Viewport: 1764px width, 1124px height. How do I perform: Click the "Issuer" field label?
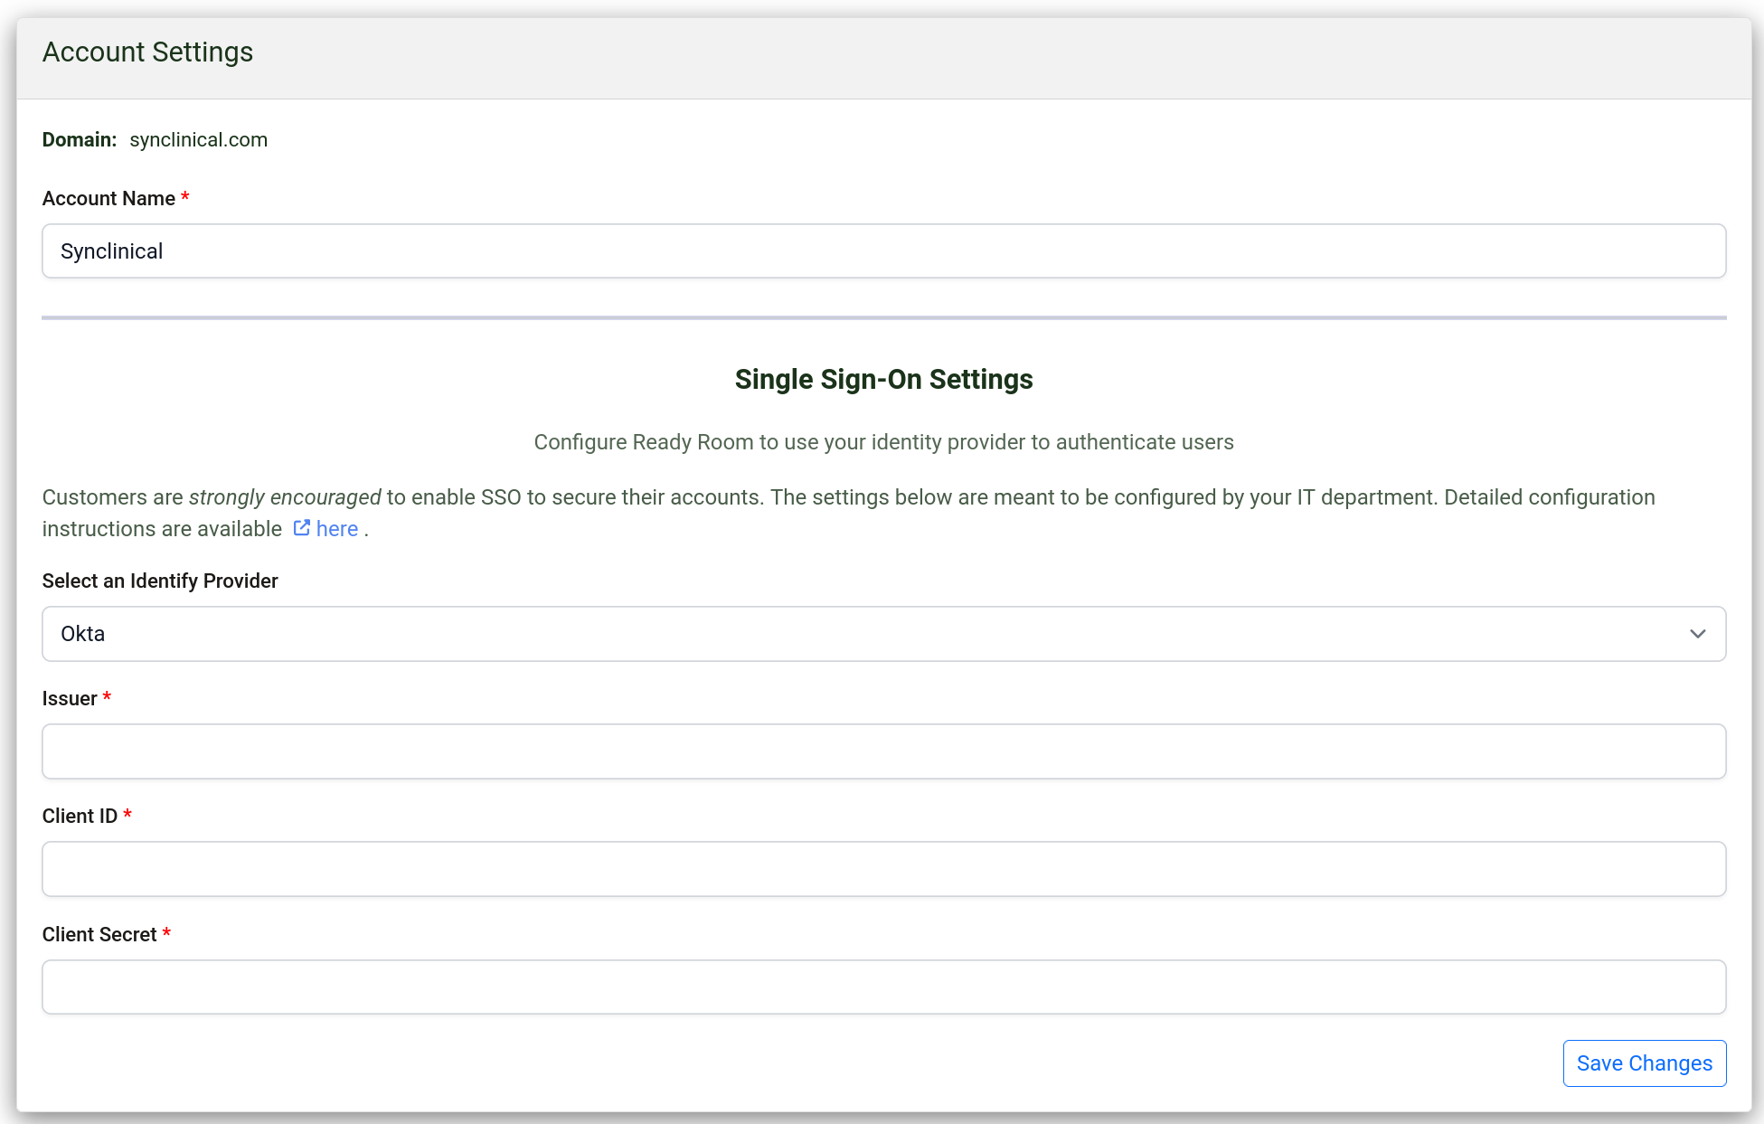tap(70, 698)
